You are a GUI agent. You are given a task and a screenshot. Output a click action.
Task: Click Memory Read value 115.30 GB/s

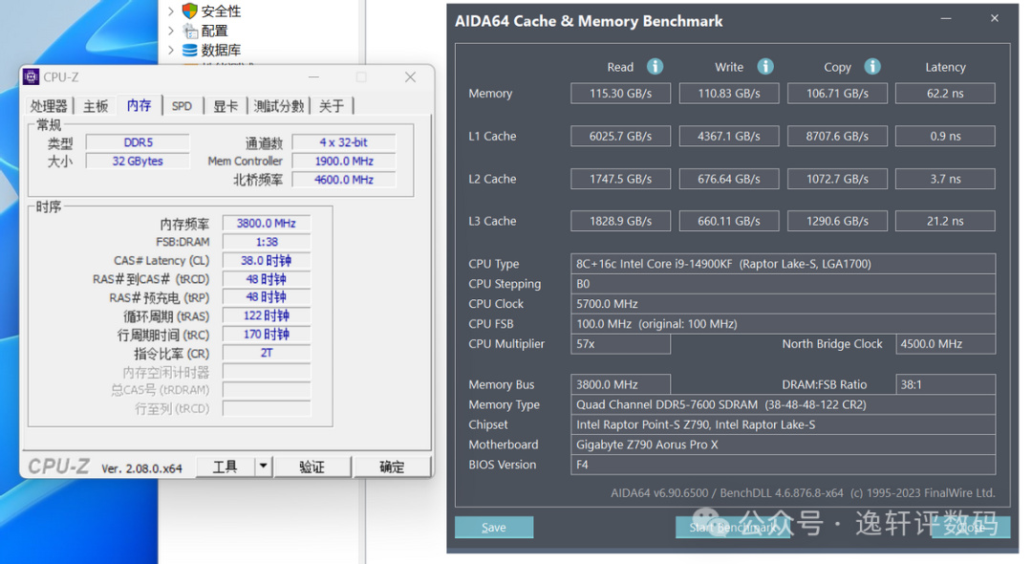click(621, 94)
